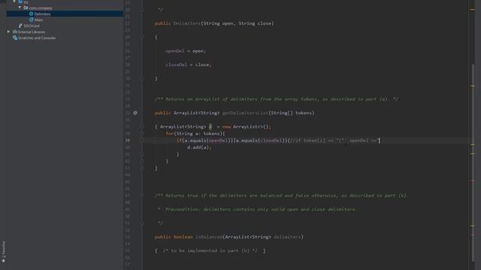
Task: Click the constructor name Delimiters in the code
Action: click(x=187, y=23)
